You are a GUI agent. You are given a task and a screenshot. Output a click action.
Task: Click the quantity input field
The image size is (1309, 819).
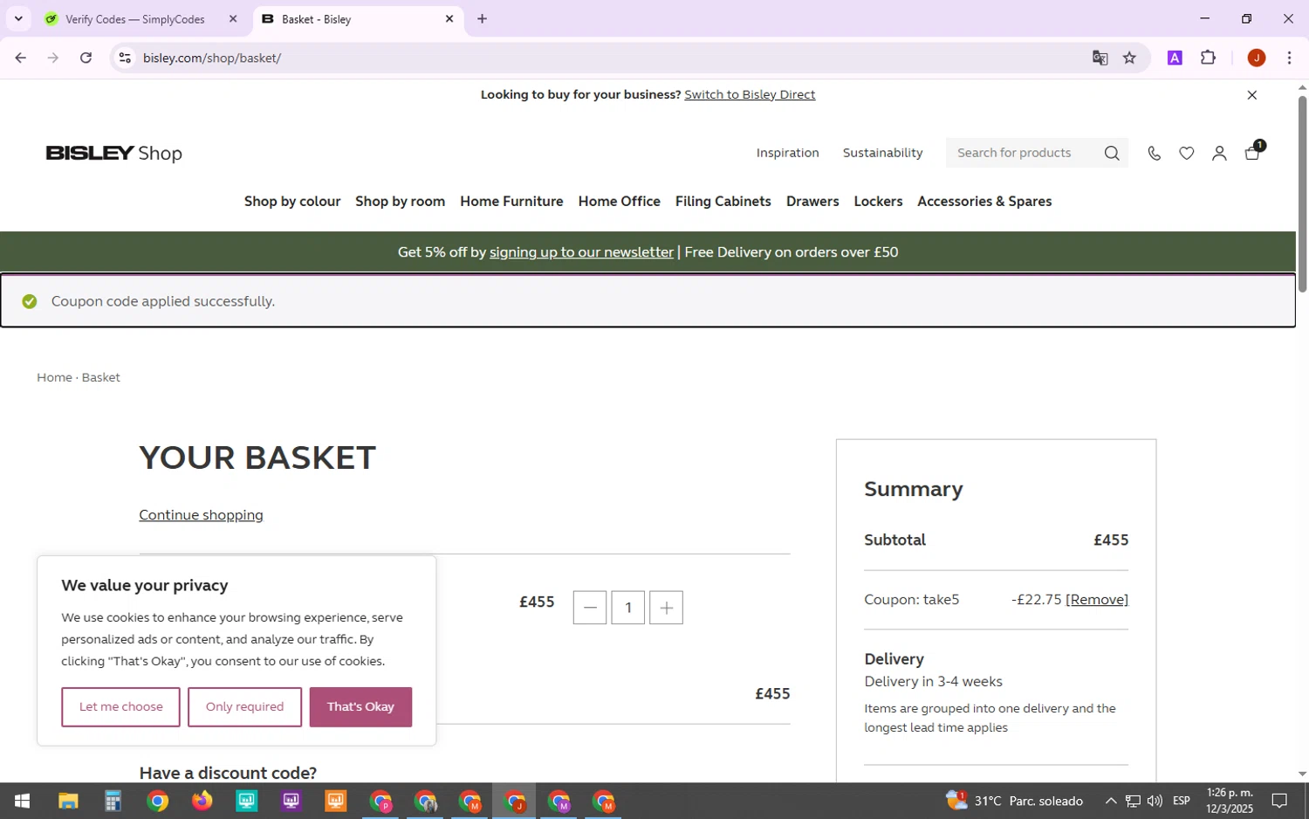(x=628, y=608)
